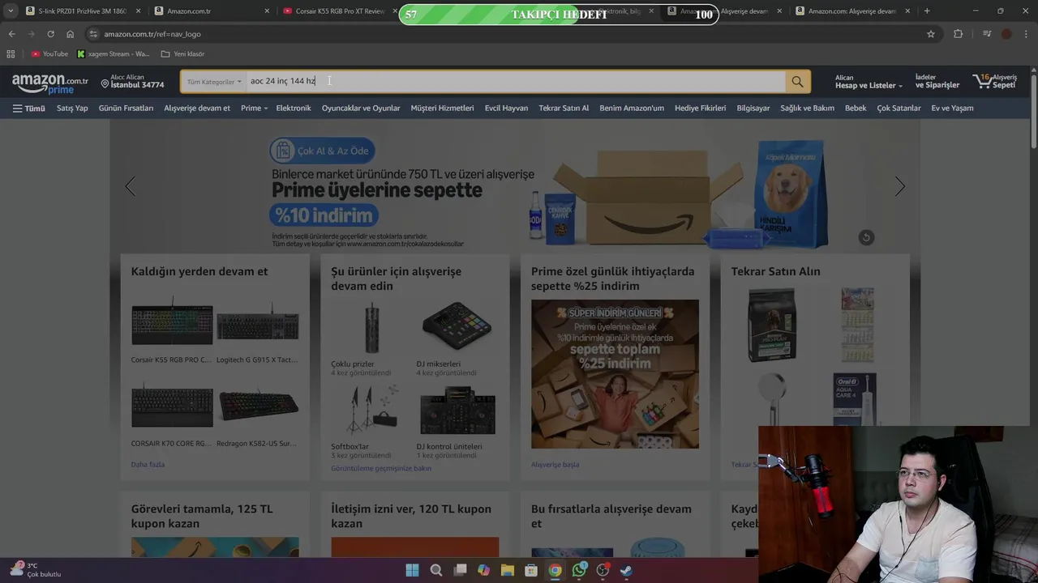Open Softbox'lar product thumbnail
Viewport: 1038px width, 583px height.
coord(372,410)
